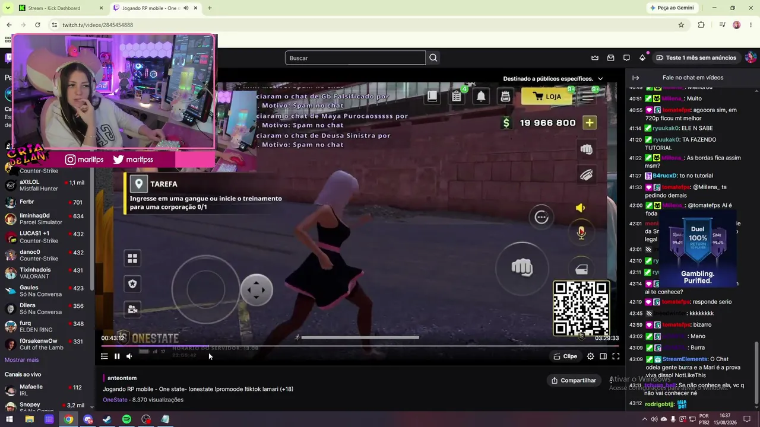Click ryuukak0 name in ELE N SABE message
760x427 pixels.
(x=666, y=128)
